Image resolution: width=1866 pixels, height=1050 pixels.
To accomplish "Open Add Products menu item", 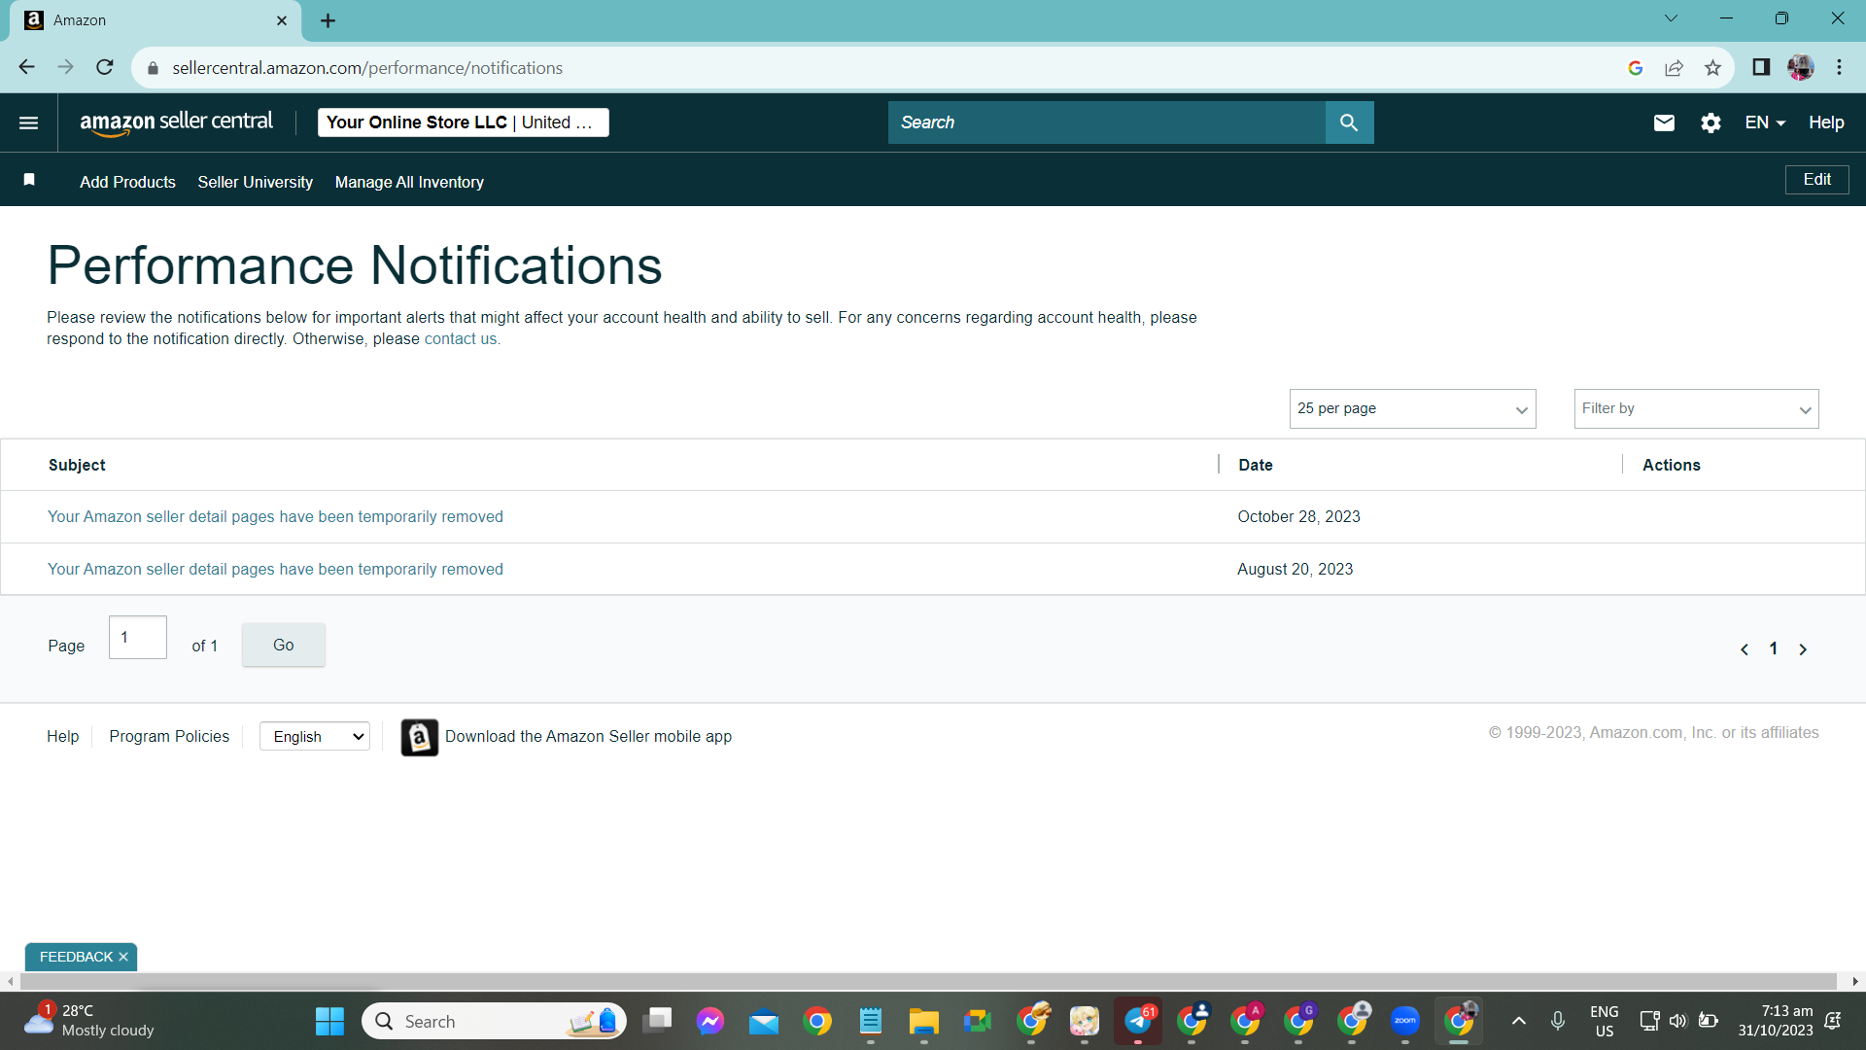I will pos(127,182).
